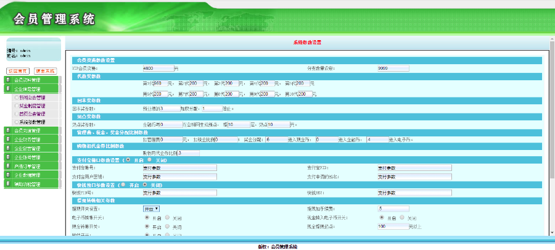Click the 分支数量设定 input with 9999
The image size is (555, 250).
393,69
